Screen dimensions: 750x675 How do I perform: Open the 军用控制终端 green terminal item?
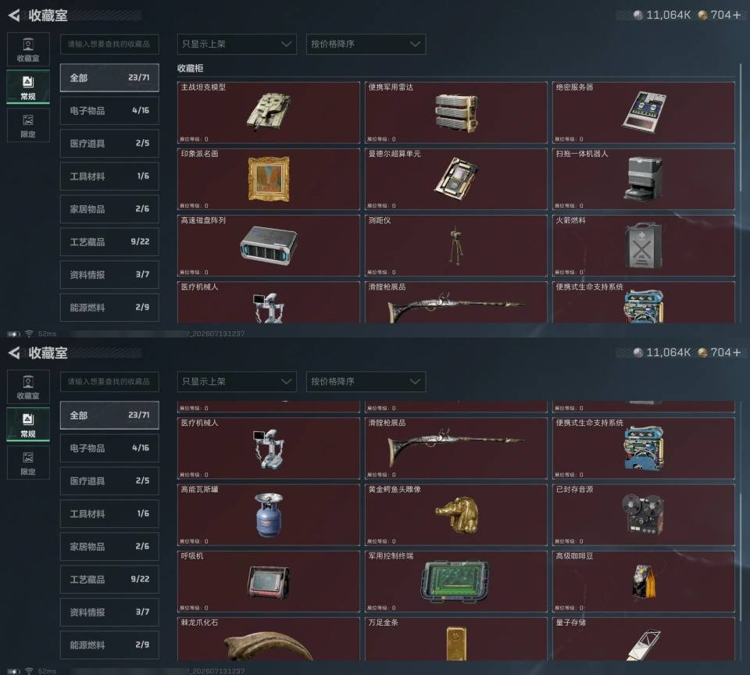pos(455,581)
